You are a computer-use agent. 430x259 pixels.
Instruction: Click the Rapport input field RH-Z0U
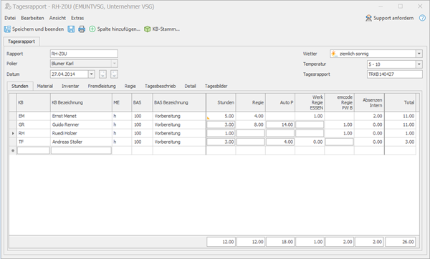(x=84, y=54)
